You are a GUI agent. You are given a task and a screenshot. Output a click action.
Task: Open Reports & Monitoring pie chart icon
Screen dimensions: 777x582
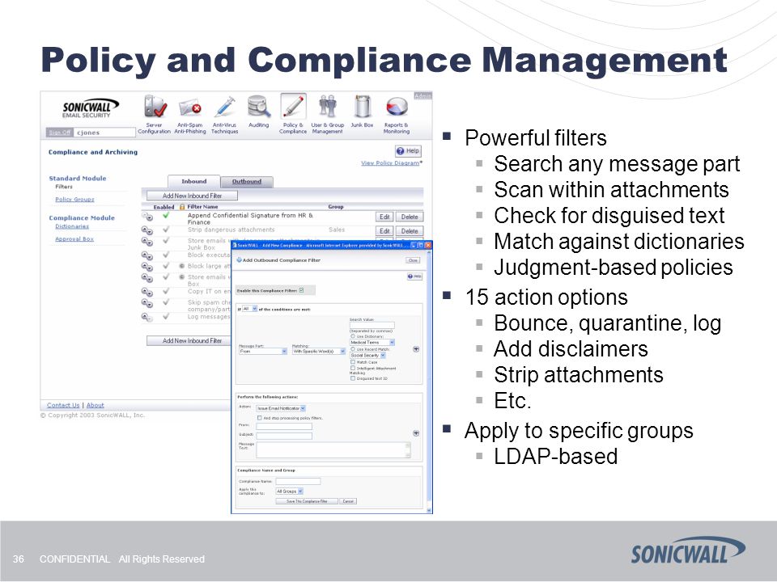coord(397,107)
